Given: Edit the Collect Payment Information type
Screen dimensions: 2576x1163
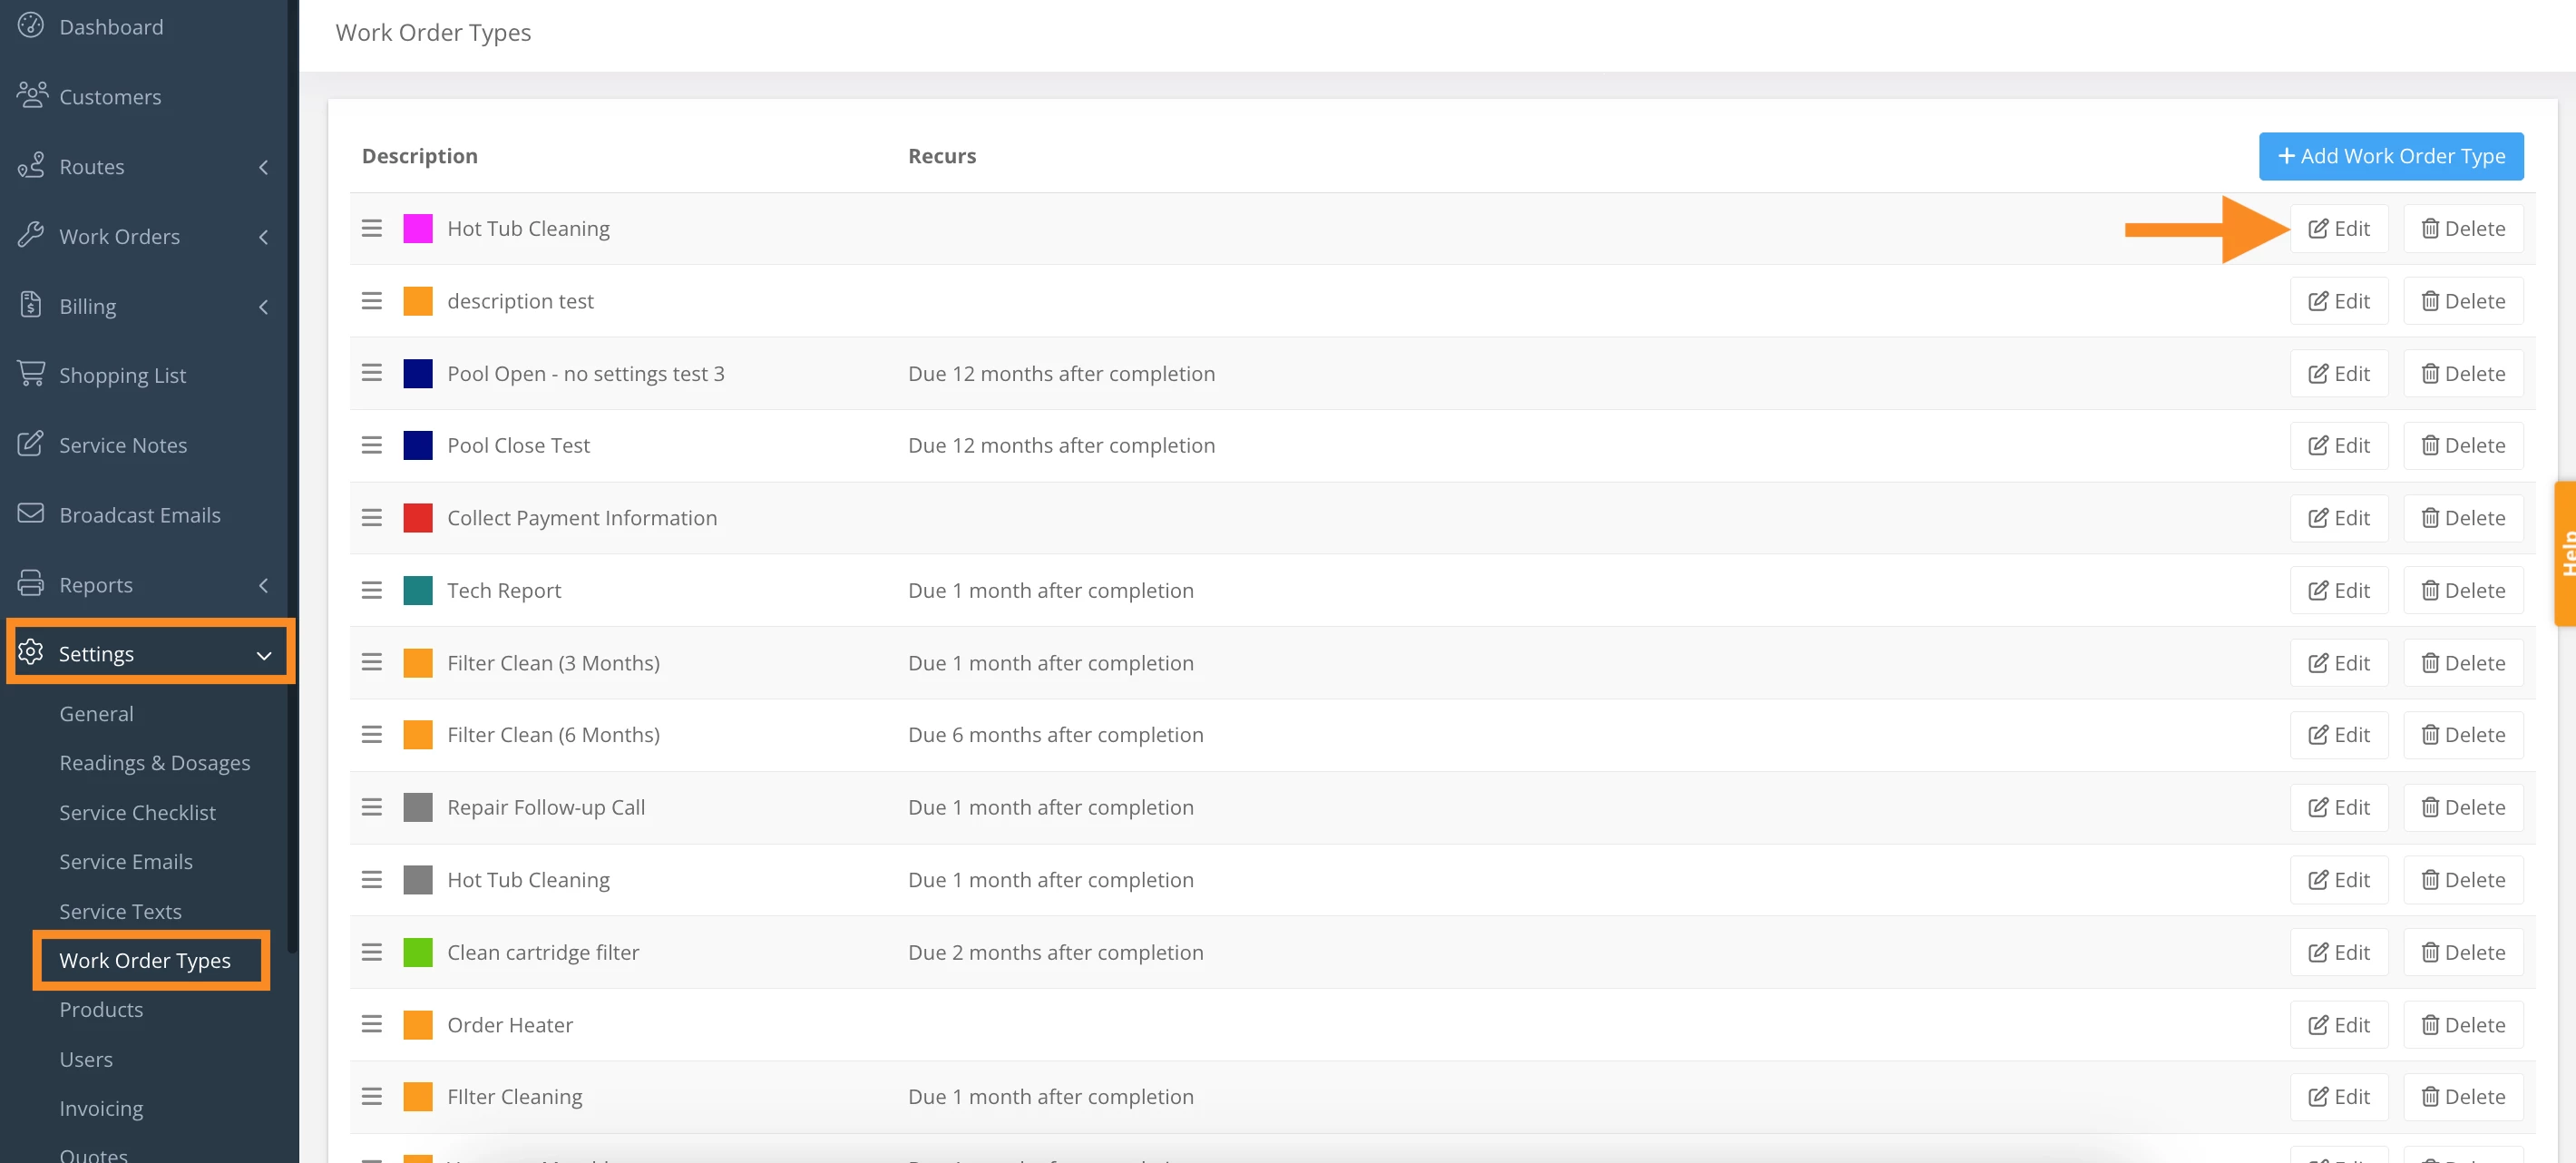Looking at the screenshot, I should pos(2338,518).
